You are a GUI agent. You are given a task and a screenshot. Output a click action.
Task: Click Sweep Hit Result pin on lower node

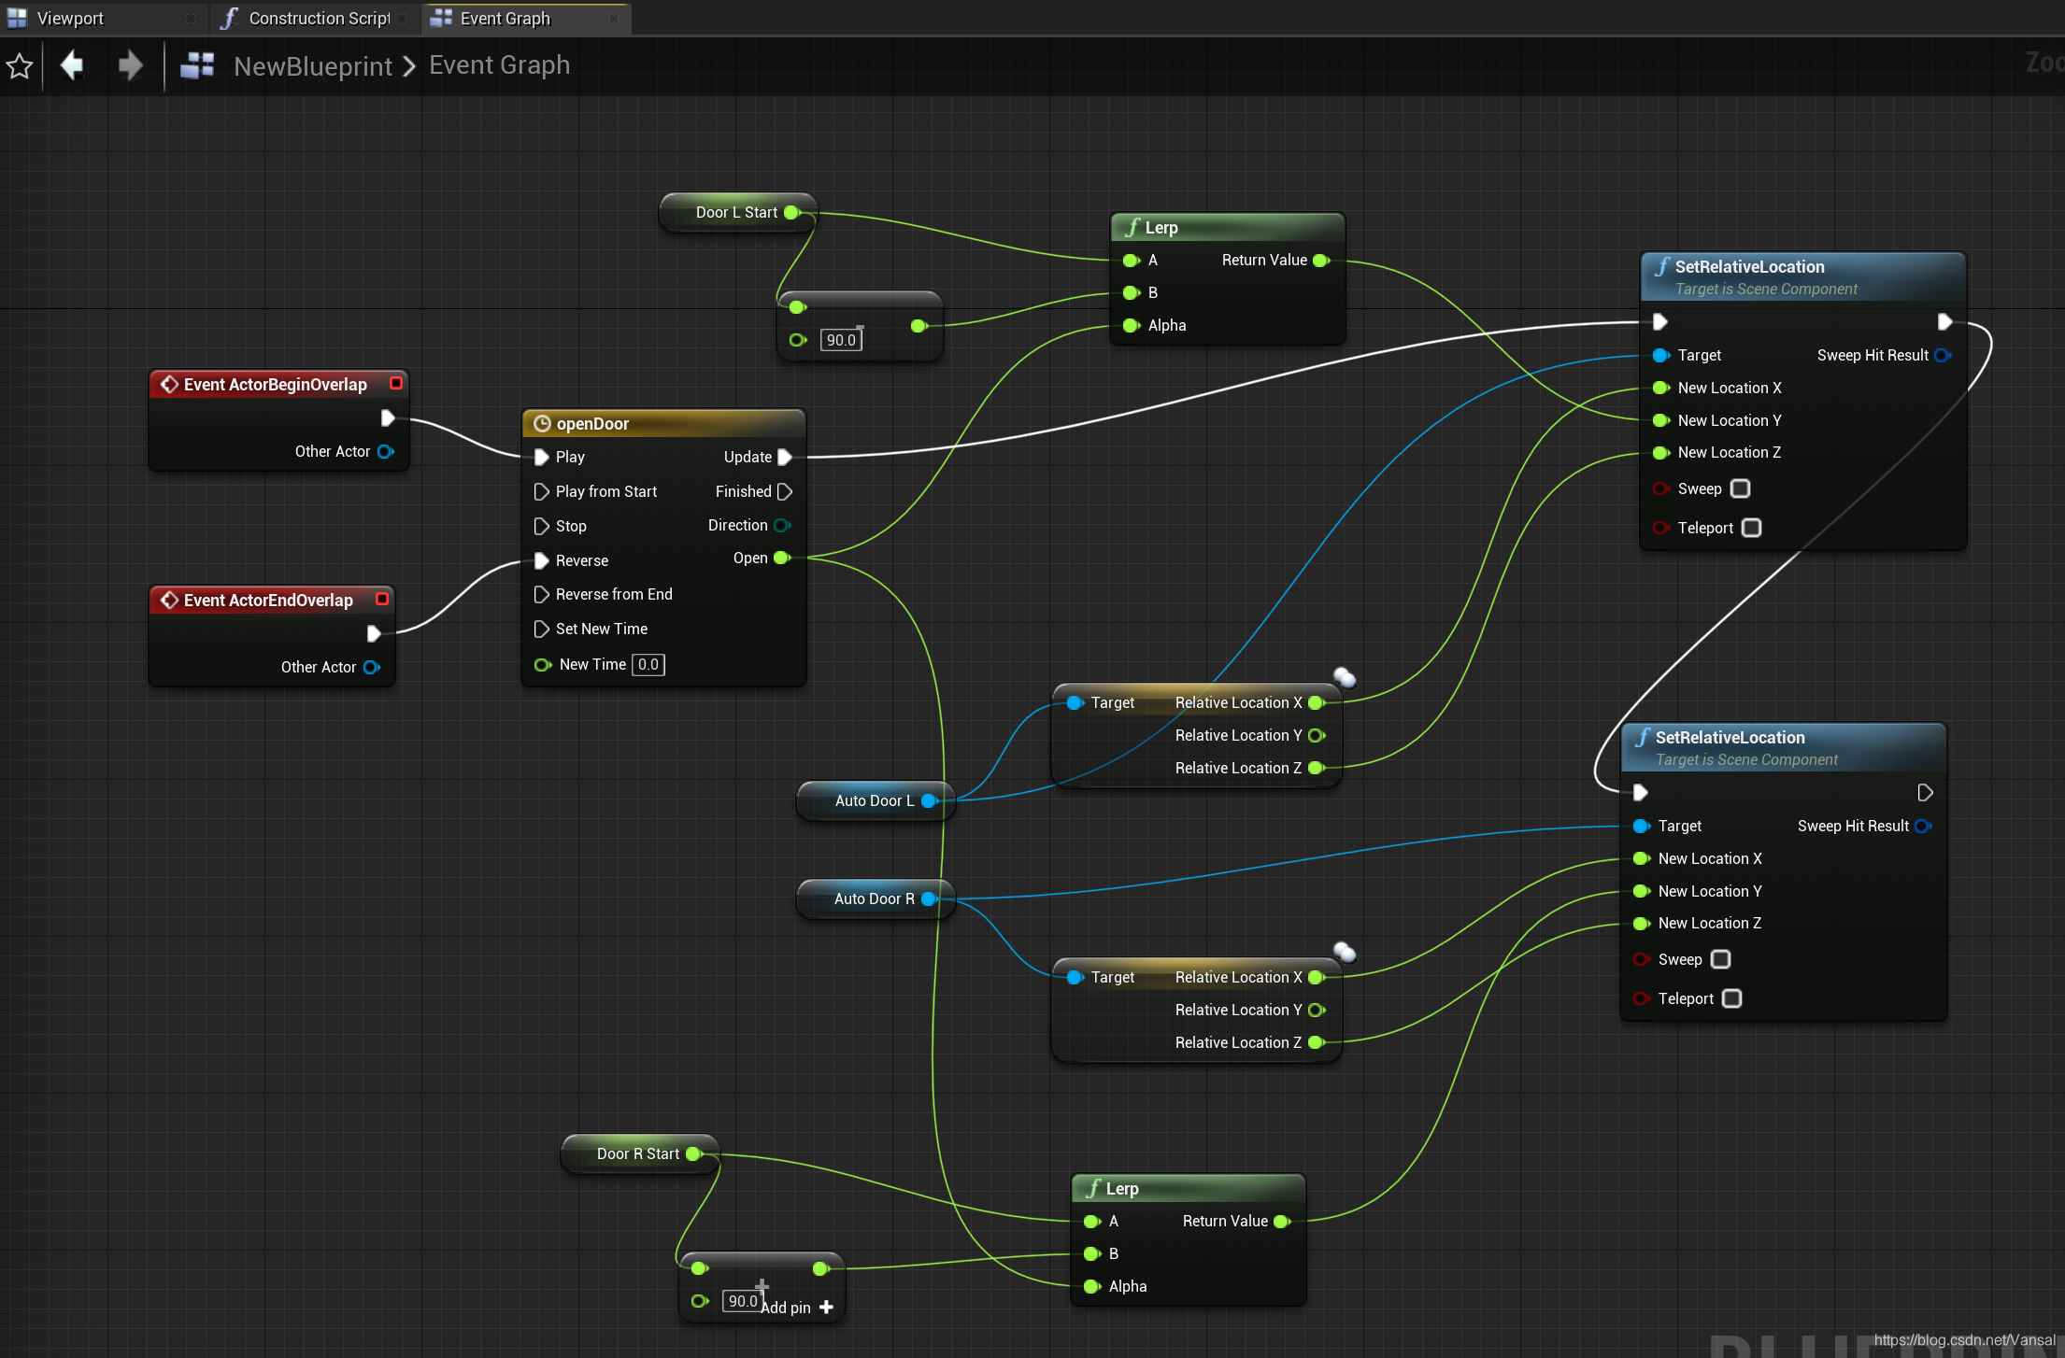1923,826
